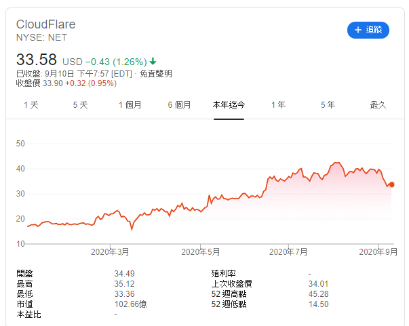This screenshot has width=409, height=326.
Task: Click the current price 33.58
Action: [x=36, y=60]
